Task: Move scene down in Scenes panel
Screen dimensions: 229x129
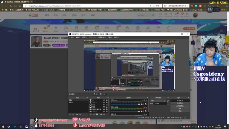Action: click(80, 114)
